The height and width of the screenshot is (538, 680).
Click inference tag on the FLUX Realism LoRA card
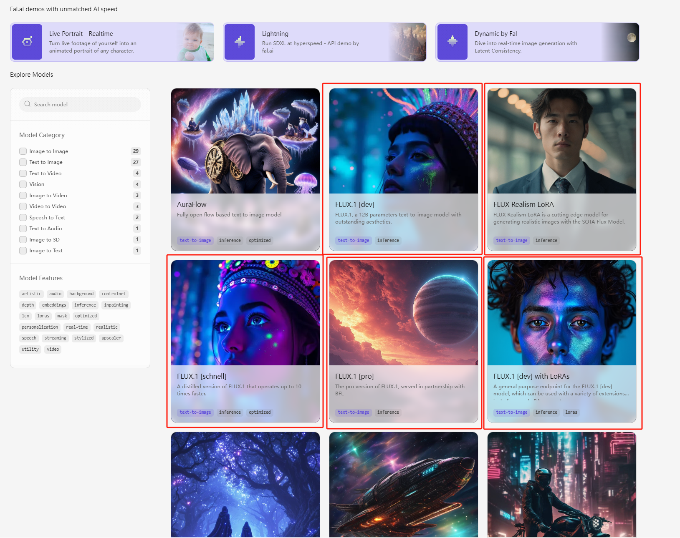[546, 241]
